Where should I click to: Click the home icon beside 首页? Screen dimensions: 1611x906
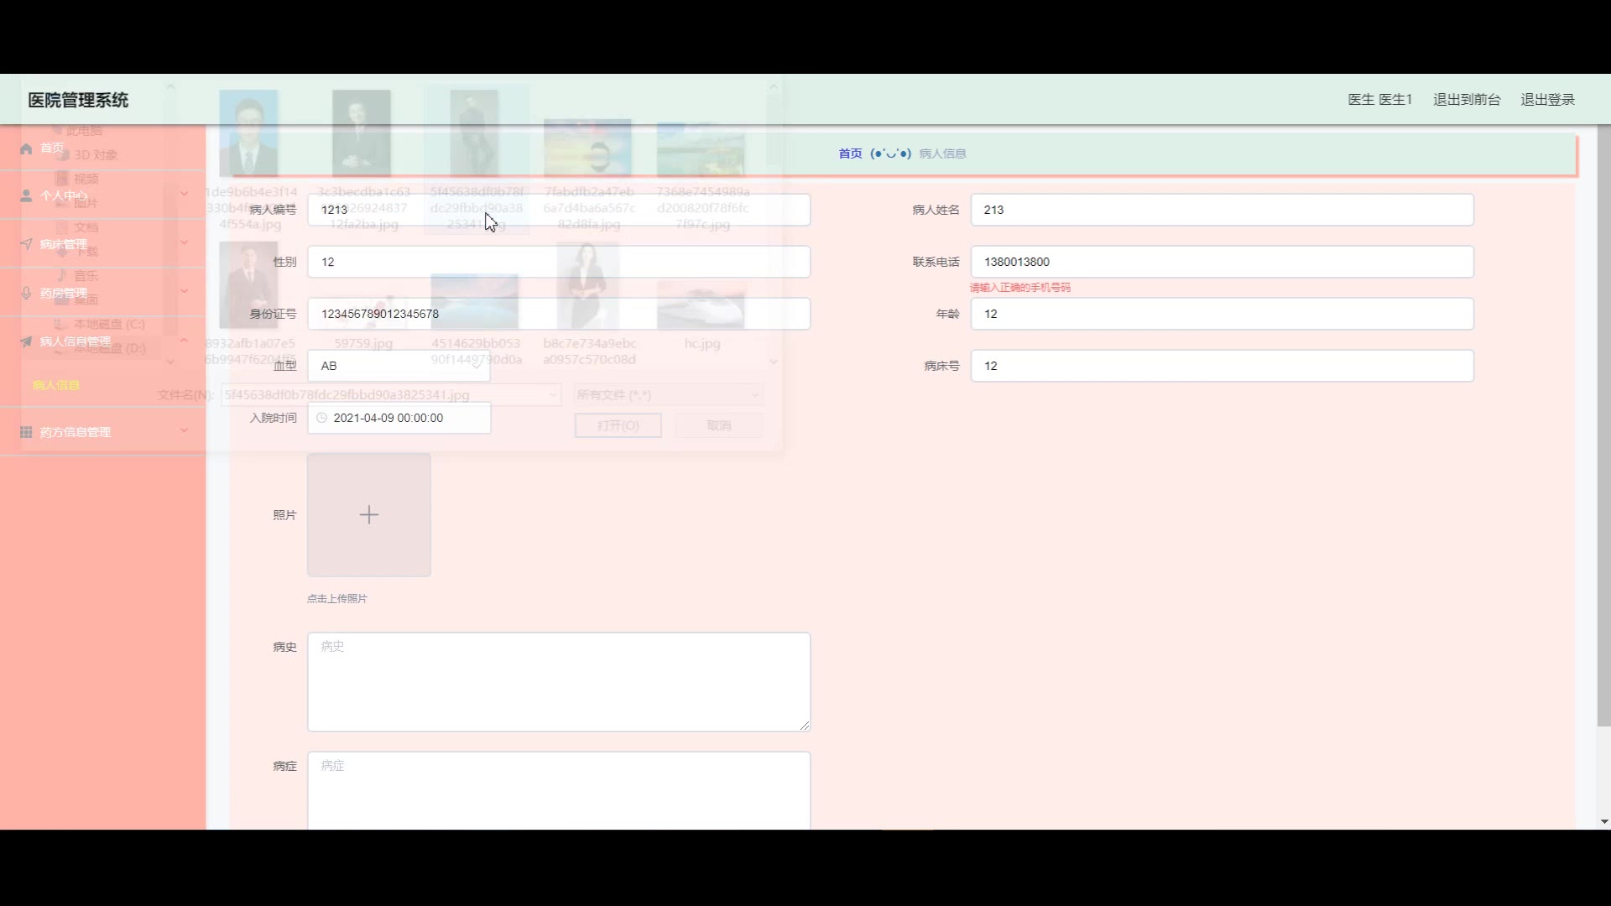point(26,148)
